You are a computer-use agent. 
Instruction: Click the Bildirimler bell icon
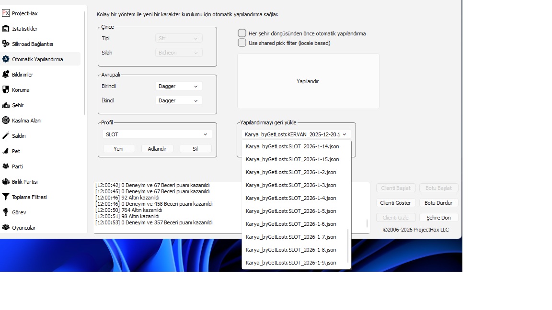(x=6, y=75)
